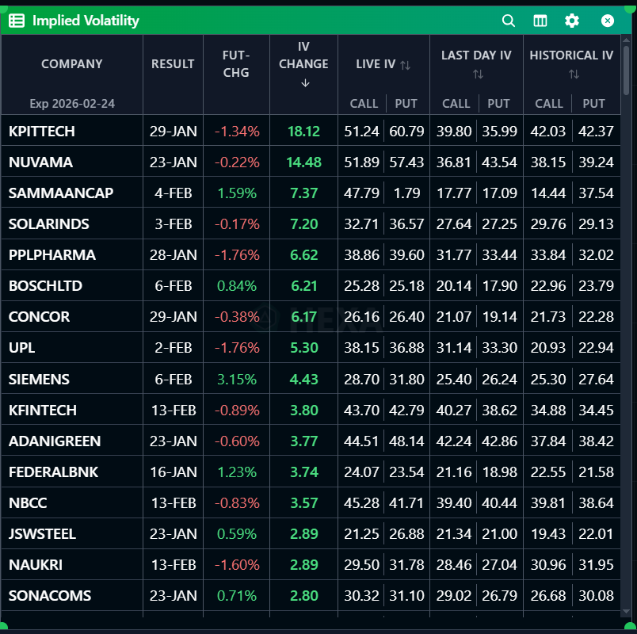Viewport: 637px width, 634px height.
Task: Close the Implied Volatility panel
Action: [608, 21]
